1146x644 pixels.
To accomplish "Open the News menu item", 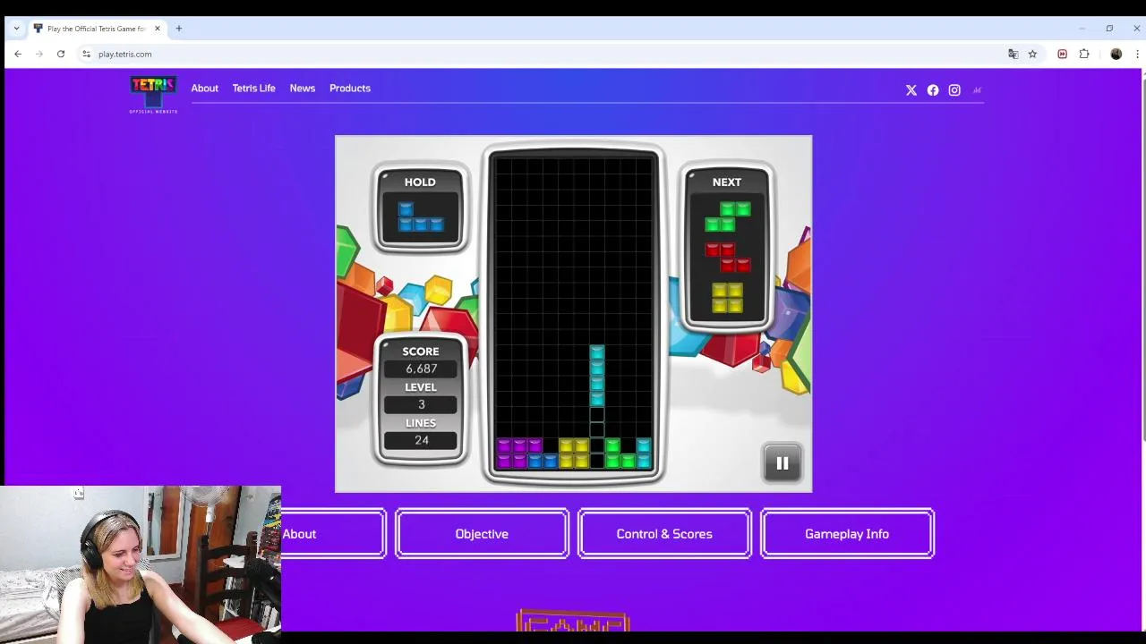I will pyautogui.click(x=302, y=89).
